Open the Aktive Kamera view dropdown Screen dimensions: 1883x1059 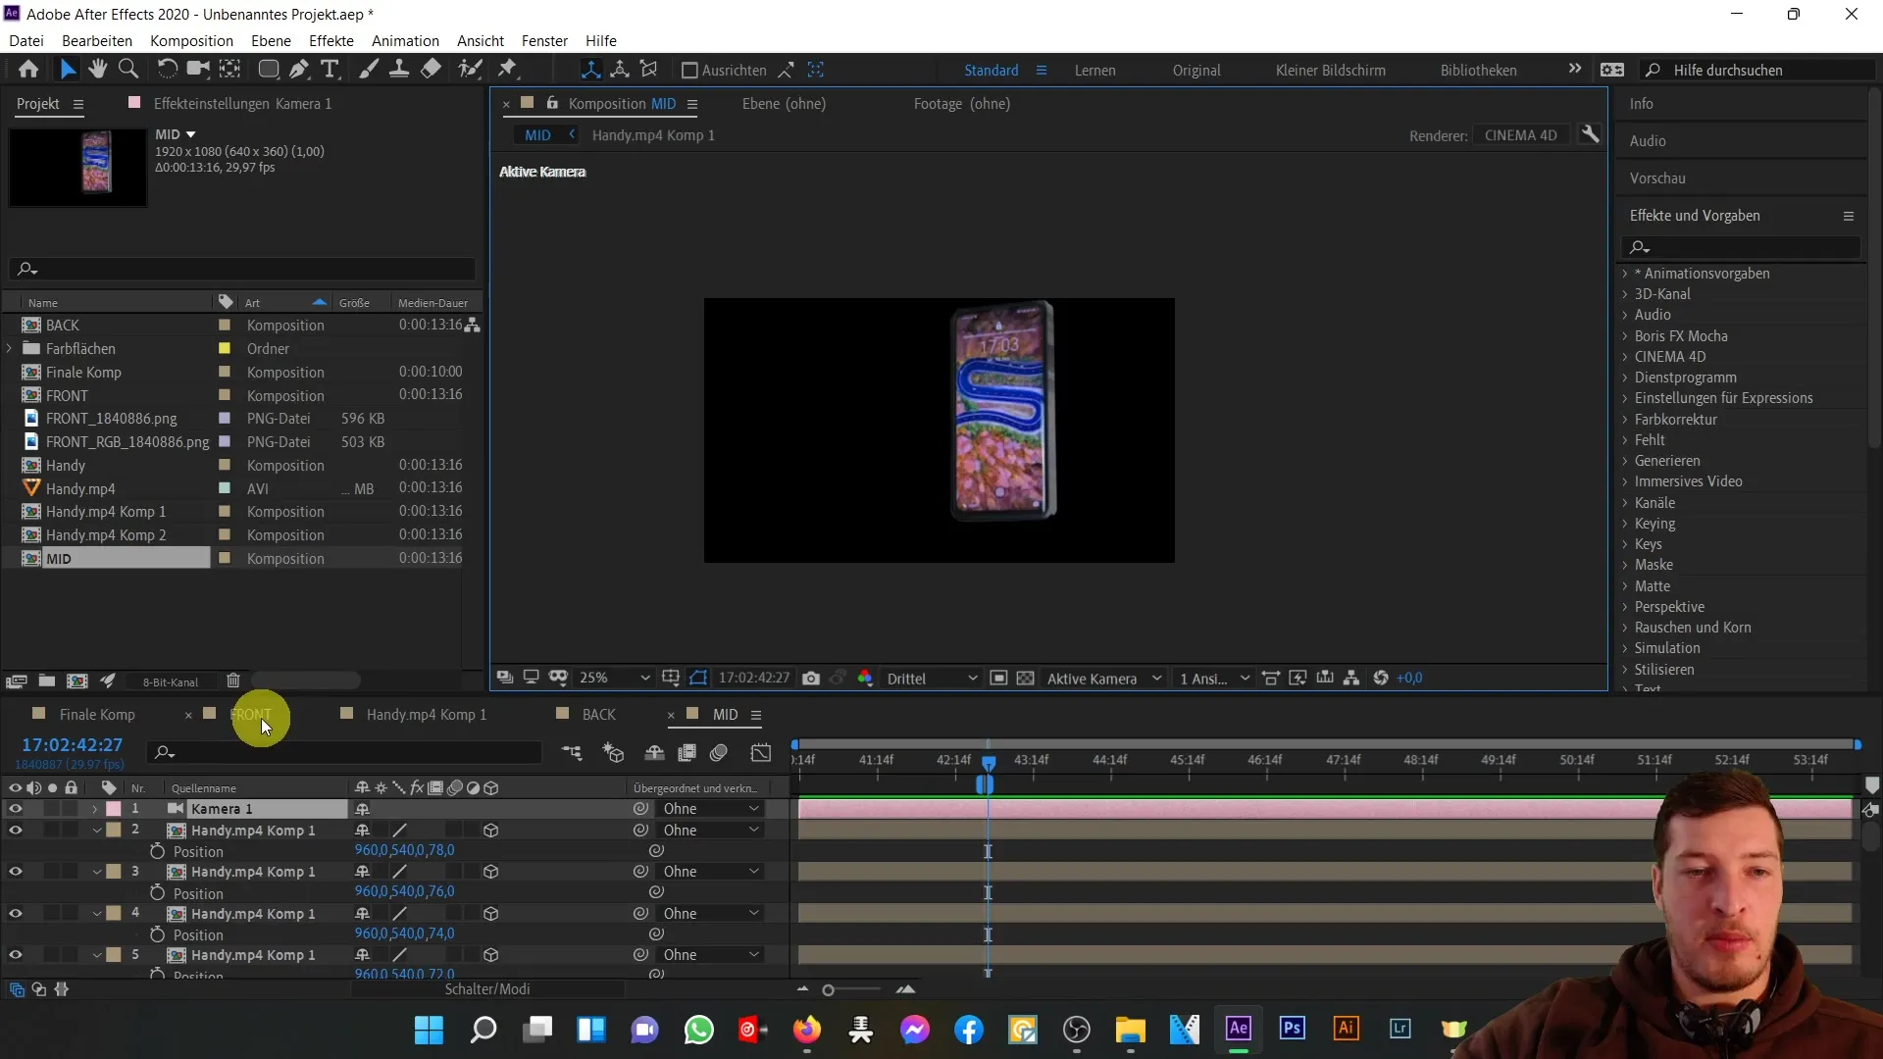pyautogui.click(x=1103, y=679)
